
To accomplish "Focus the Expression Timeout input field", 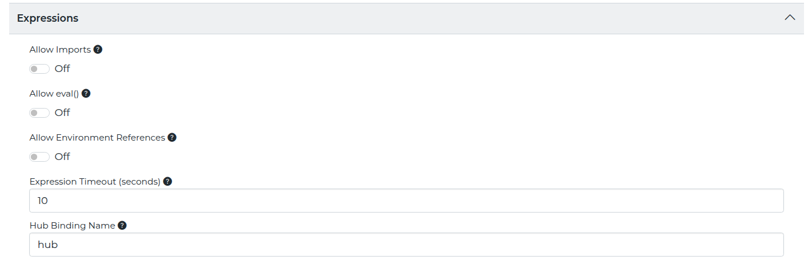I will click(x=406, y=201).
